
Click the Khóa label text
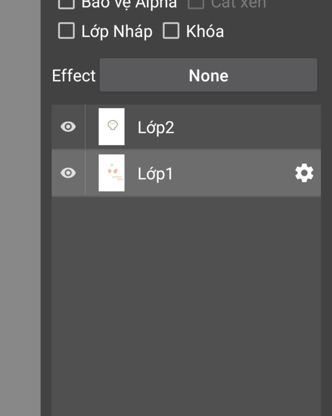coord(205,32)
